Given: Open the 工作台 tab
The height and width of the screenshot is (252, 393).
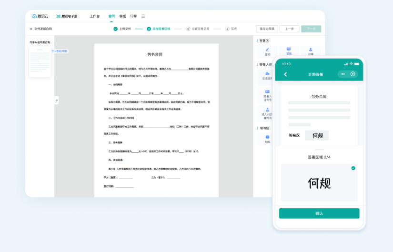Looking at the screenshot, I should [95, 16].
